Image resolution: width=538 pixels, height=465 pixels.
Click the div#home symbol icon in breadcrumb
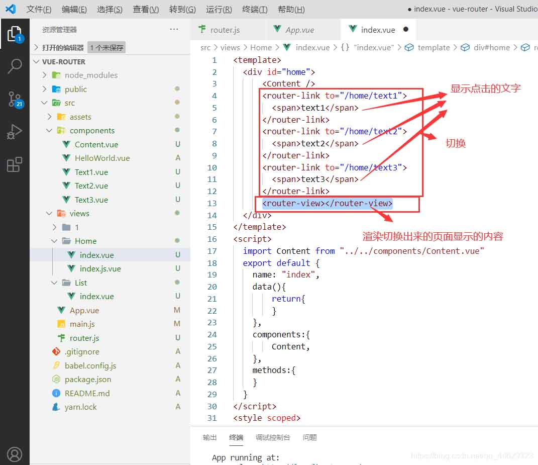click(x=465, y=47)
